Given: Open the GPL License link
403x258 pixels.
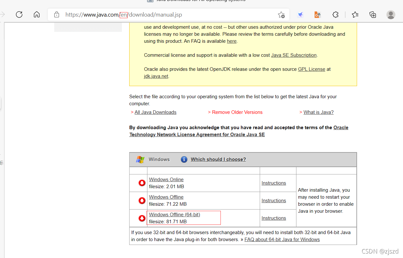Looking at the screenshot, I should click(312, 69).
